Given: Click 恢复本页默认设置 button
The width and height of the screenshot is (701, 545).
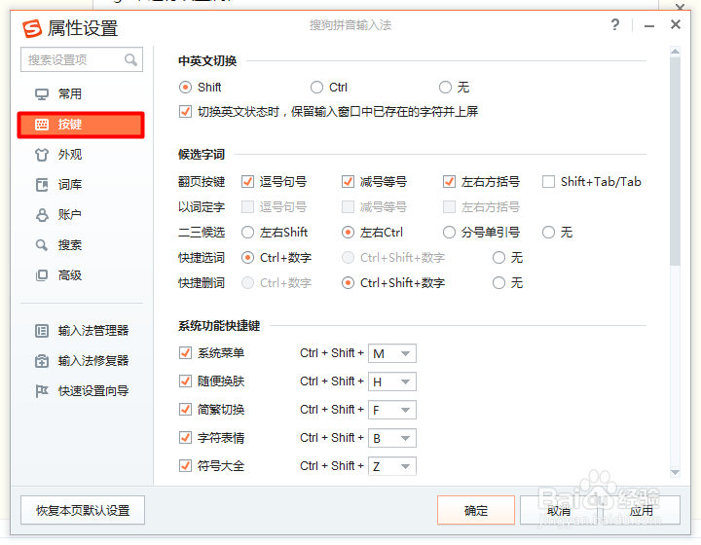Looking at the screenshot, I should [x=83, y=510].
